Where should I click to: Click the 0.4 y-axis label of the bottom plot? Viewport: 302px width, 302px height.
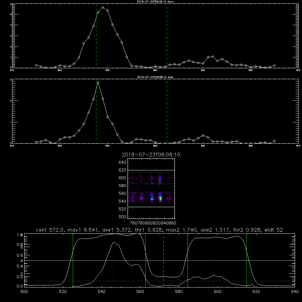20,266
